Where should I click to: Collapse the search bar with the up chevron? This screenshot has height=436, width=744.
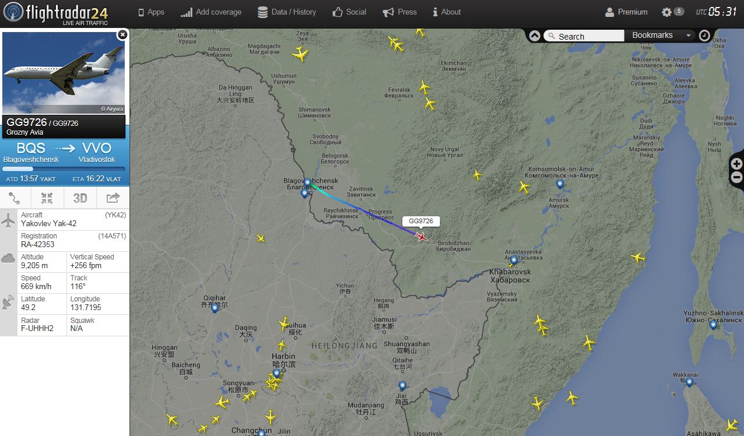coord(535,36)
